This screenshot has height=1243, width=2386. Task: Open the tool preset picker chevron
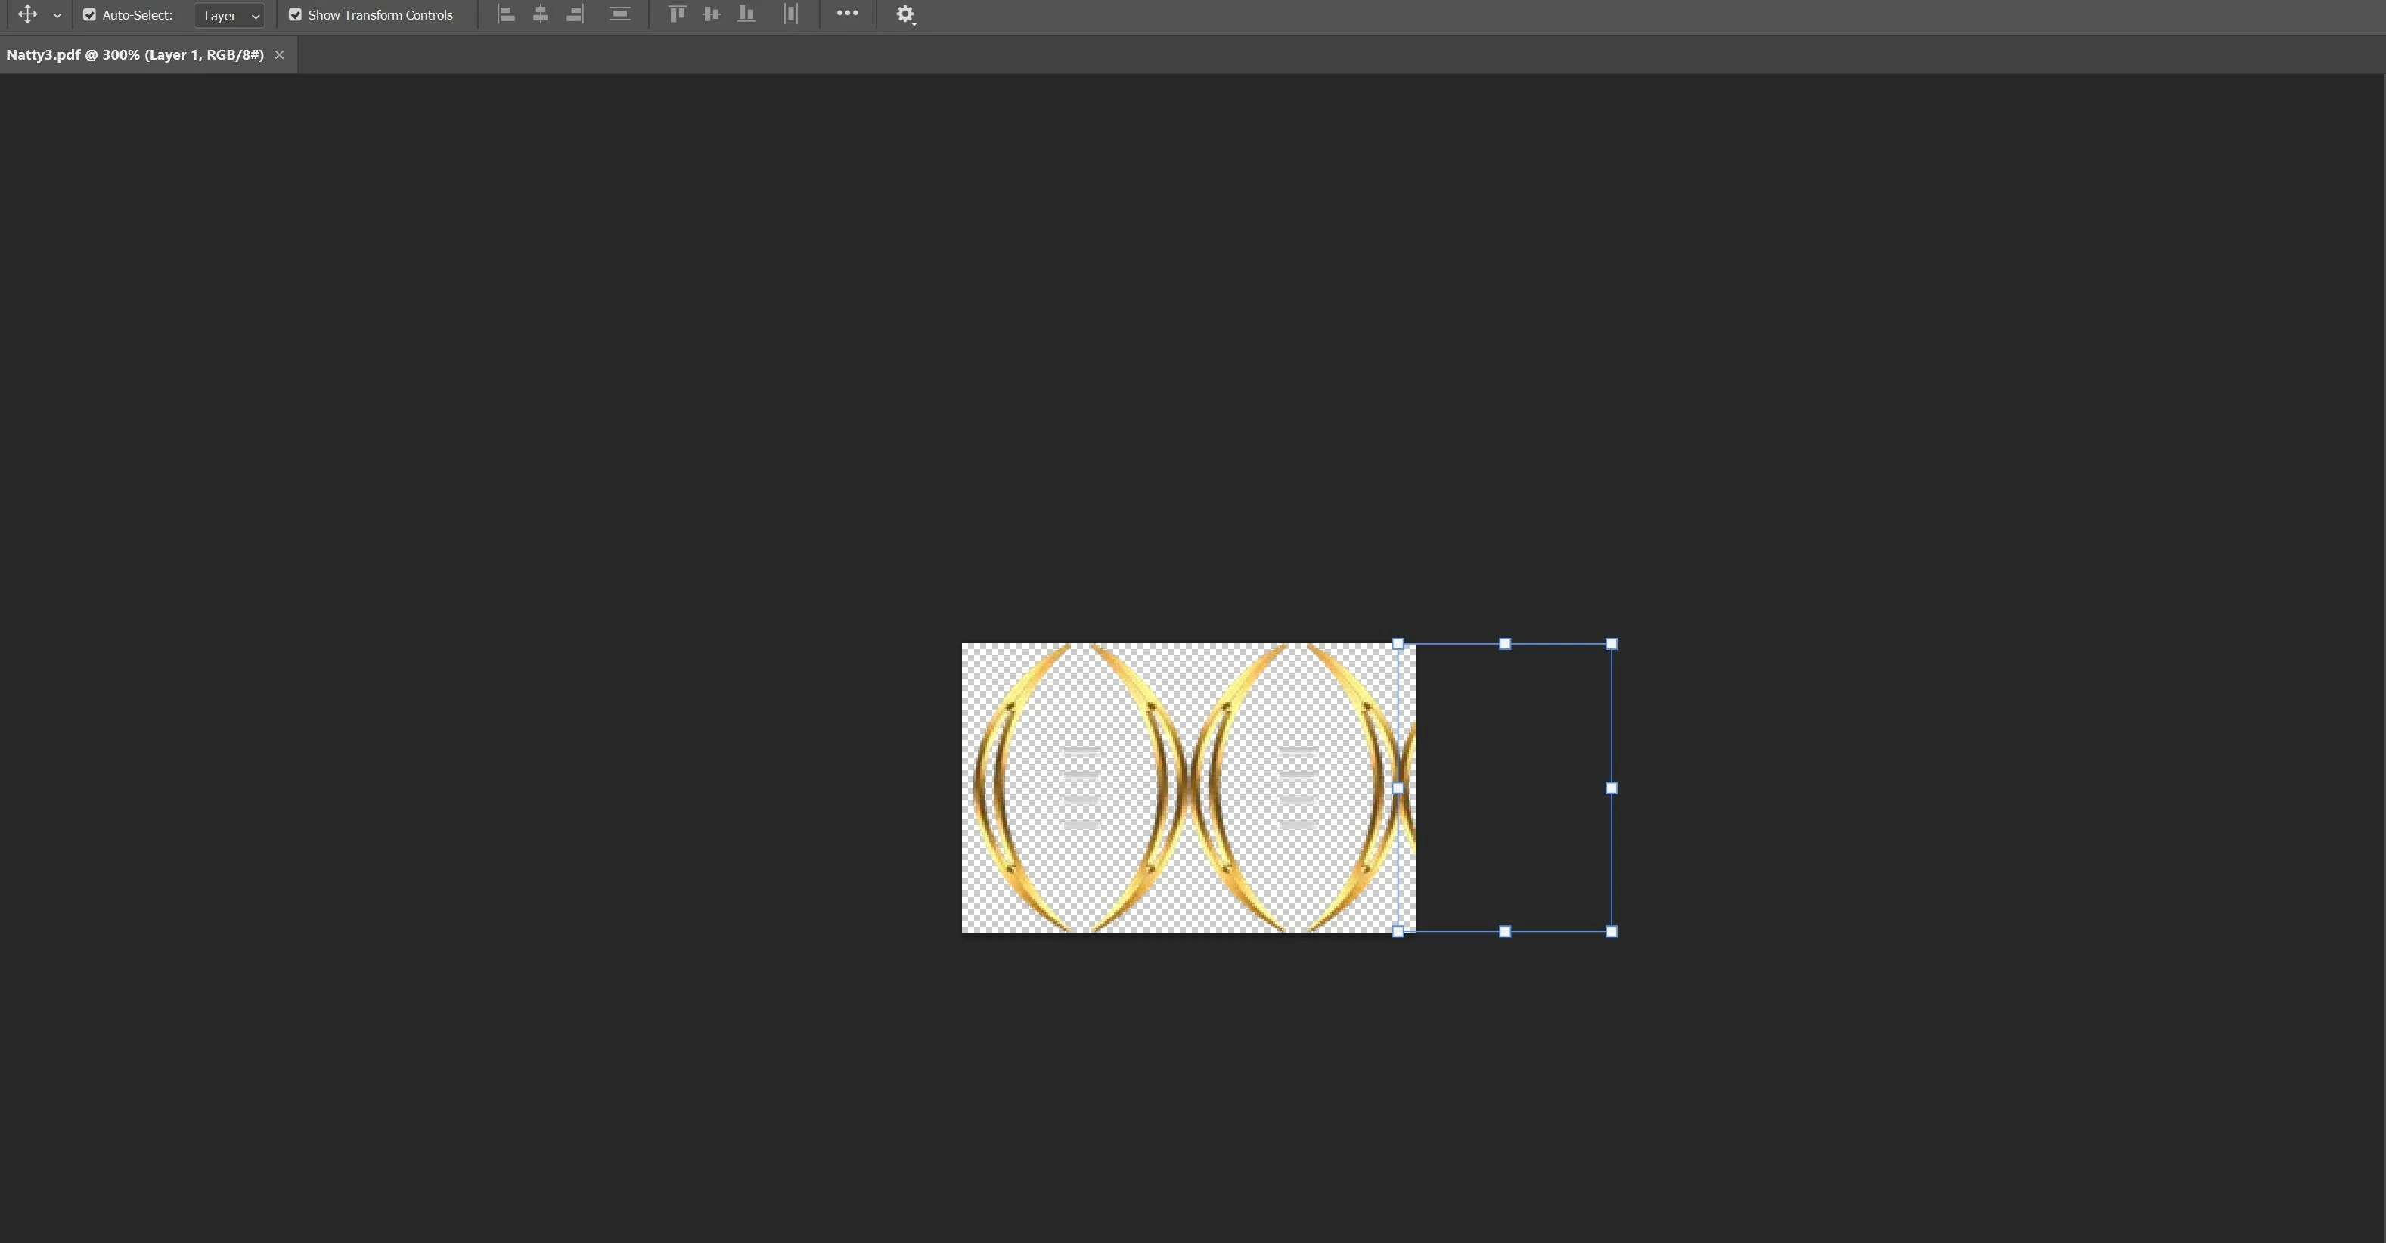(x=57, y=16)
